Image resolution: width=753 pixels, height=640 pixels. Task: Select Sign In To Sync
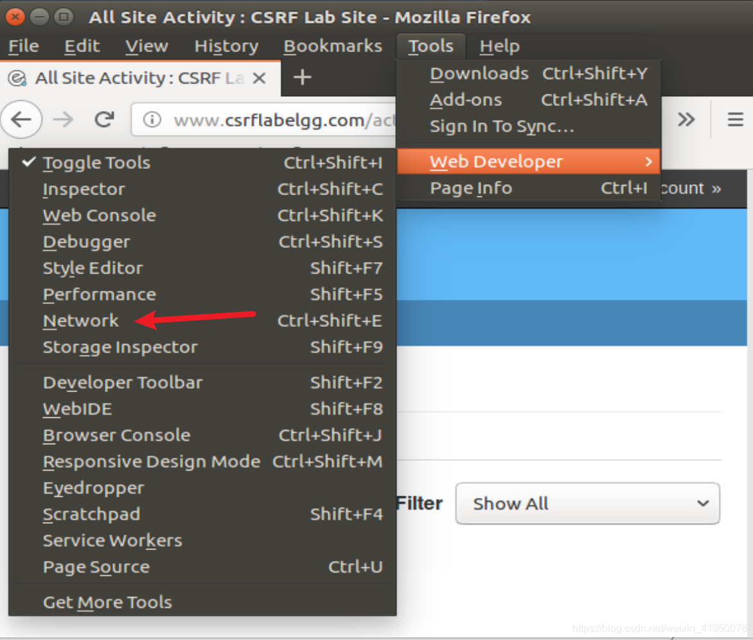coord(529,126)
